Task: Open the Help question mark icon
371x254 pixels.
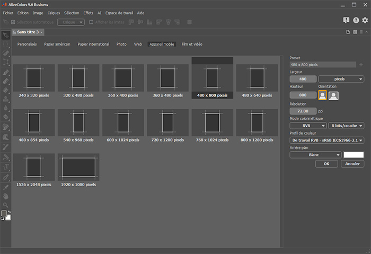Action: (x=356, y=20)
